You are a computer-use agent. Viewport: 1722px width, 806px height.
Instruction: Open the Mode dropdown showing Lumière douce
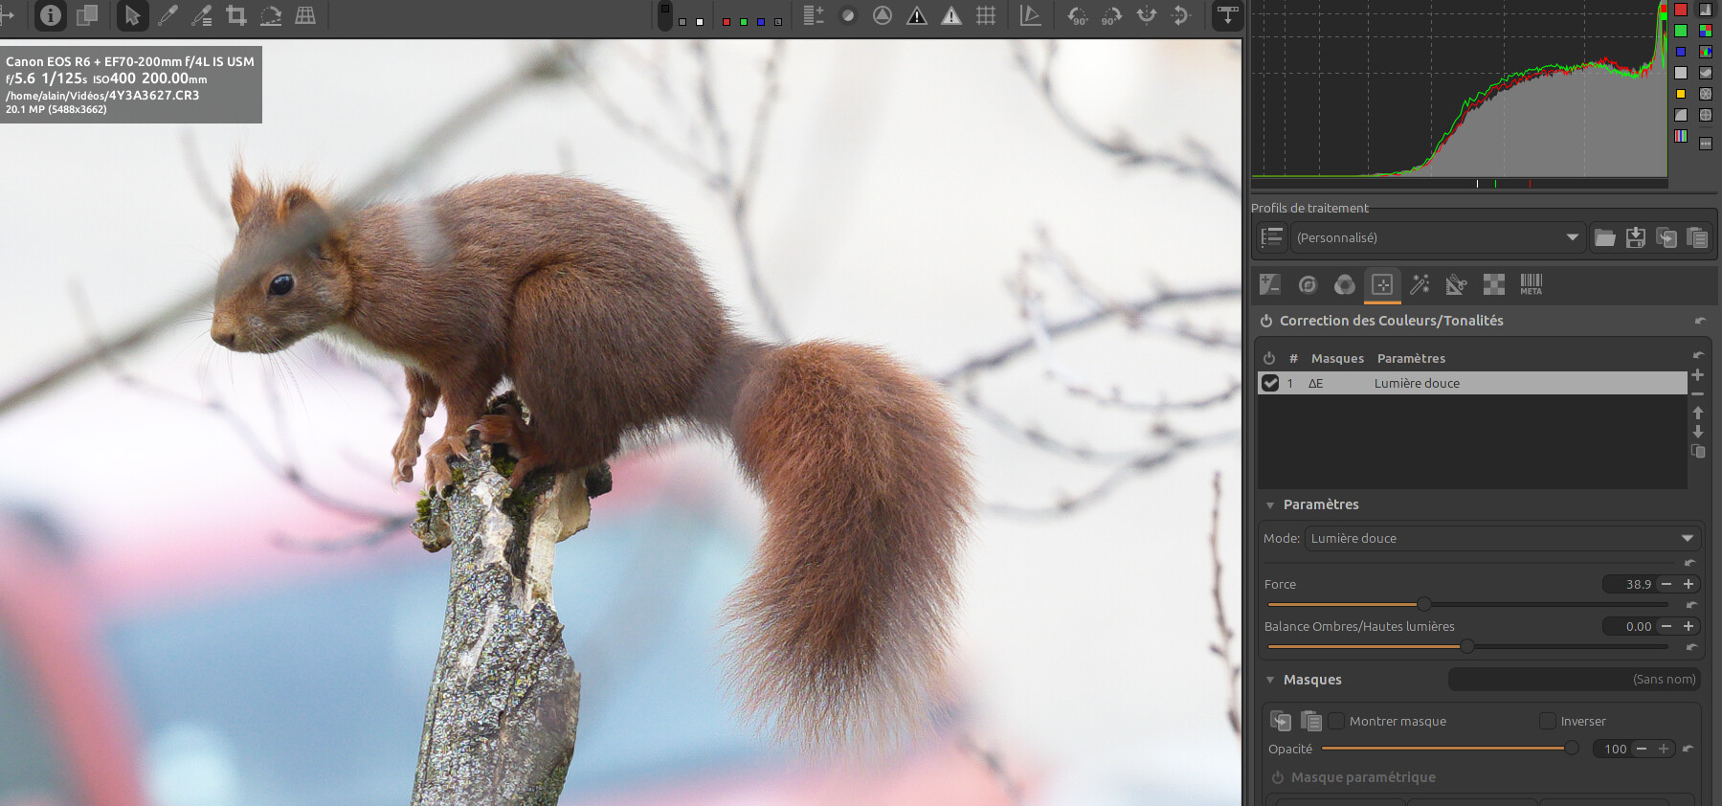click(1502, 538)
